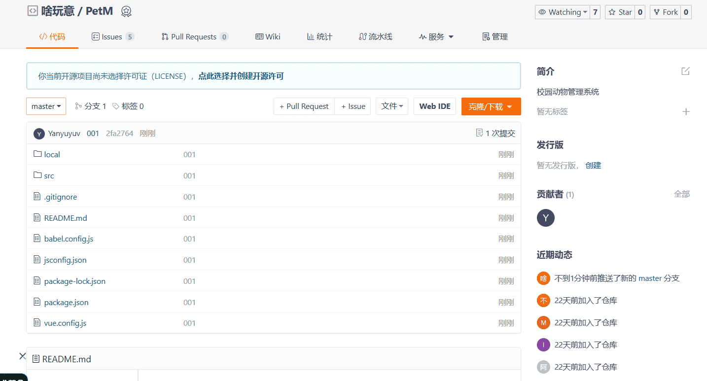Click the plus icon to add tags

point(685,112)
